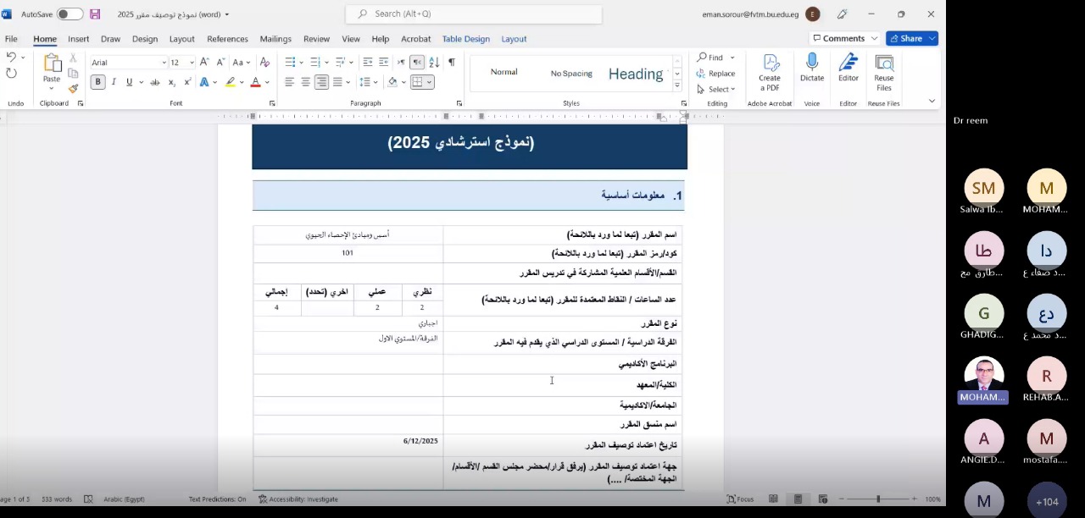Toggle Underline formatting

[x=129, y=82]
